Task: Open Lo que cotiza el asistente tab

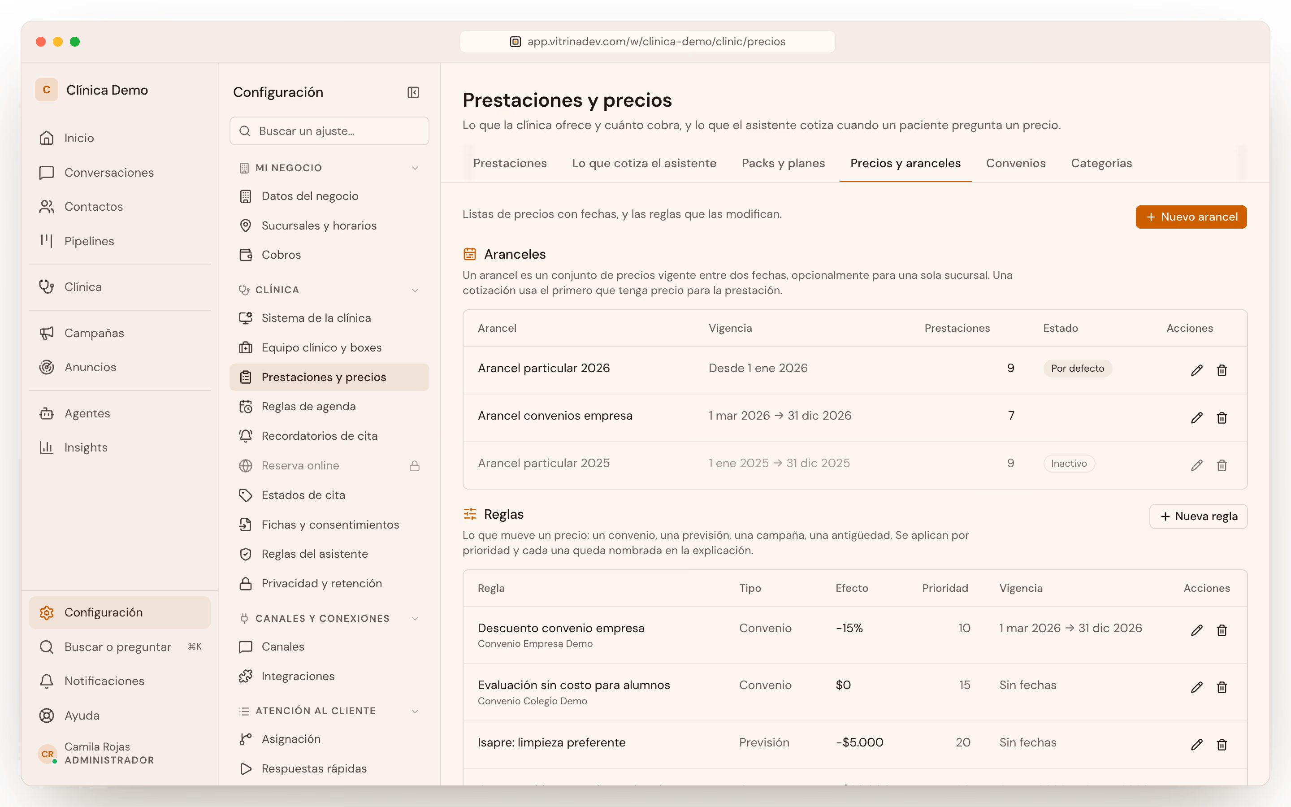Action: [x=644, y=163]
